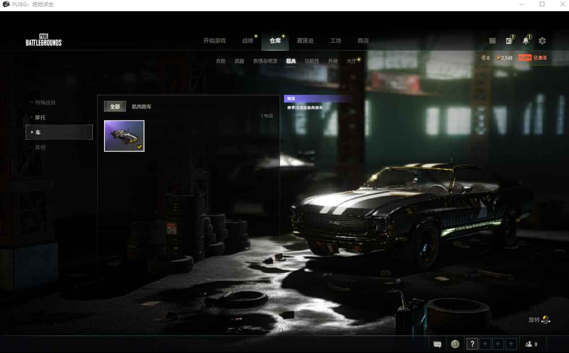Viewport: 569px width, 353px height.
Task: Open the news icon with alert badge
Action: 509,41
